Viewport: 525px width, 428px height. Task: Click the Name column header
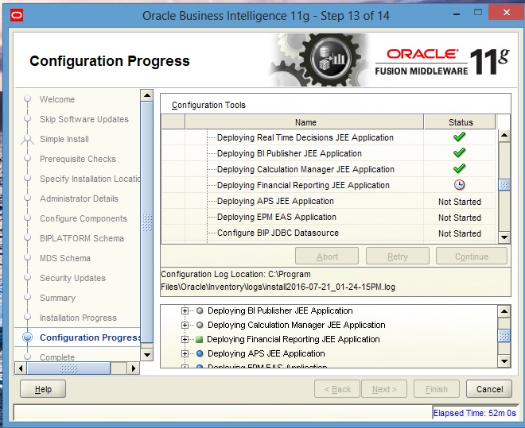click(x=305, y=122)
